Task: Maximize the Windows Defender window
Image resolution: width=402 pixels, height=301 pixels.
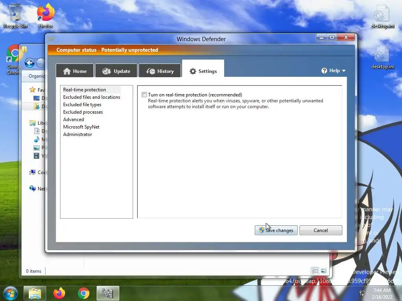Action: [x=332, y=37]
